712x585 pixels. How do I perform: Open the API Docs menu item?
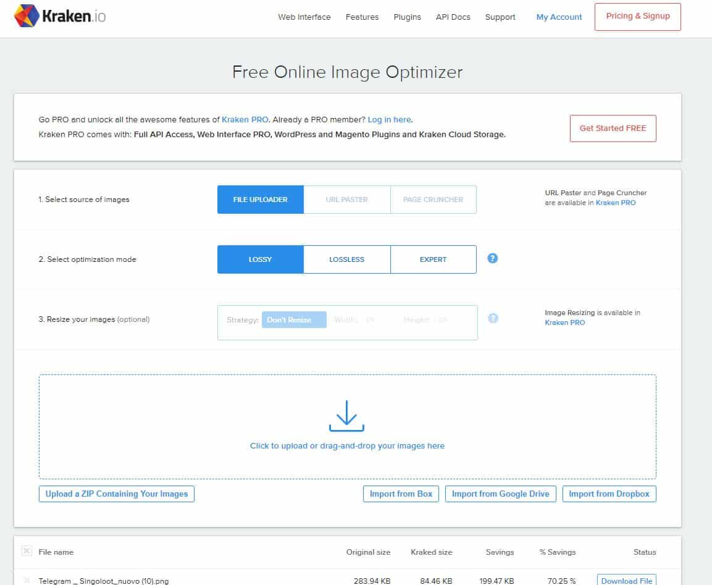453,17
